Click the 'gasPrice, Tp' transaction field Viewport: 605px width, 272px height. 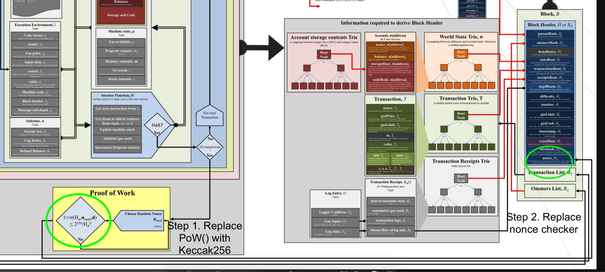coord(390,118)
